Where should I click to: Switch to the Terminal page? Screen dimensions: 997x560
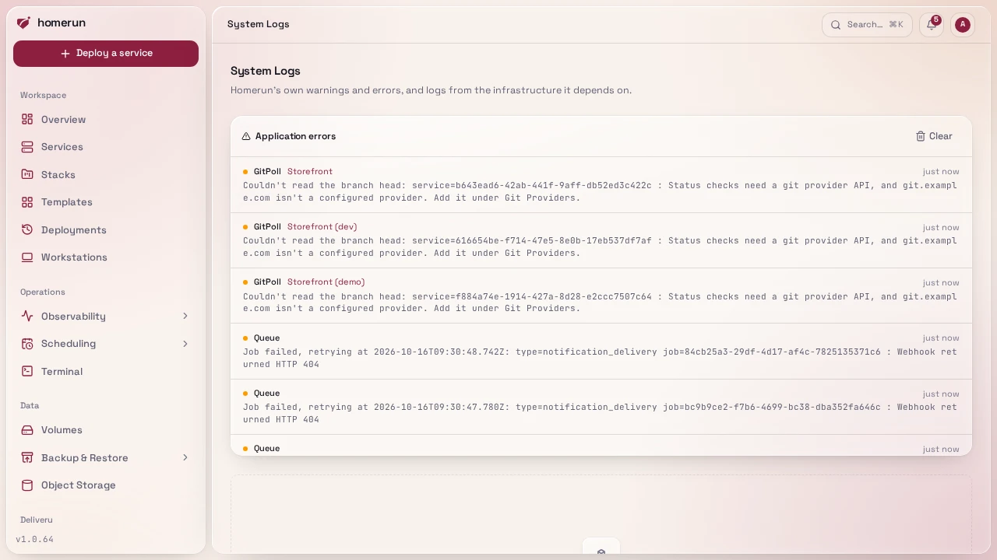pyautogui.click(x=106, y=371)
